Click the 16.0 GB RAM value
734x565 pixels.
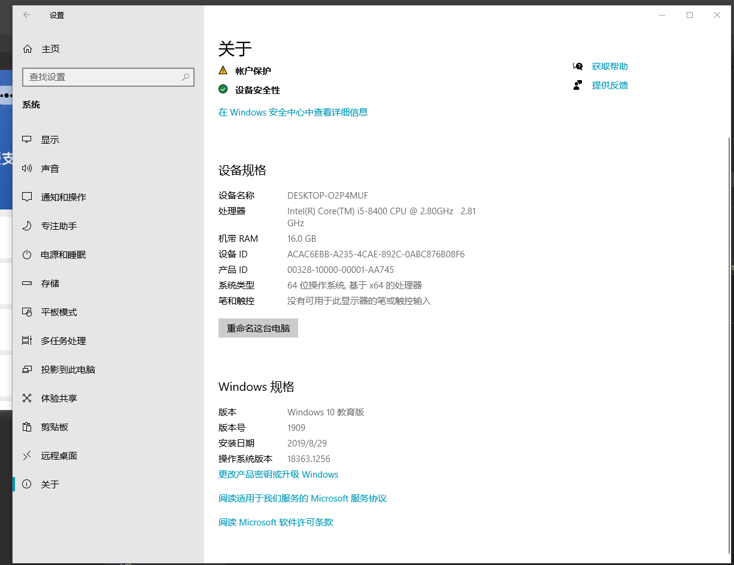point(302,239)
